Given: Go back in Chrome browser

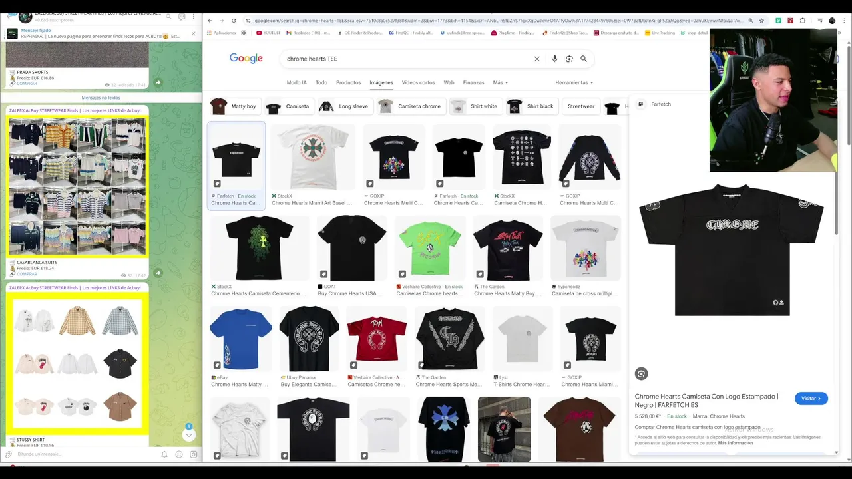Looking at the screenshot, I should click(210, 21).
